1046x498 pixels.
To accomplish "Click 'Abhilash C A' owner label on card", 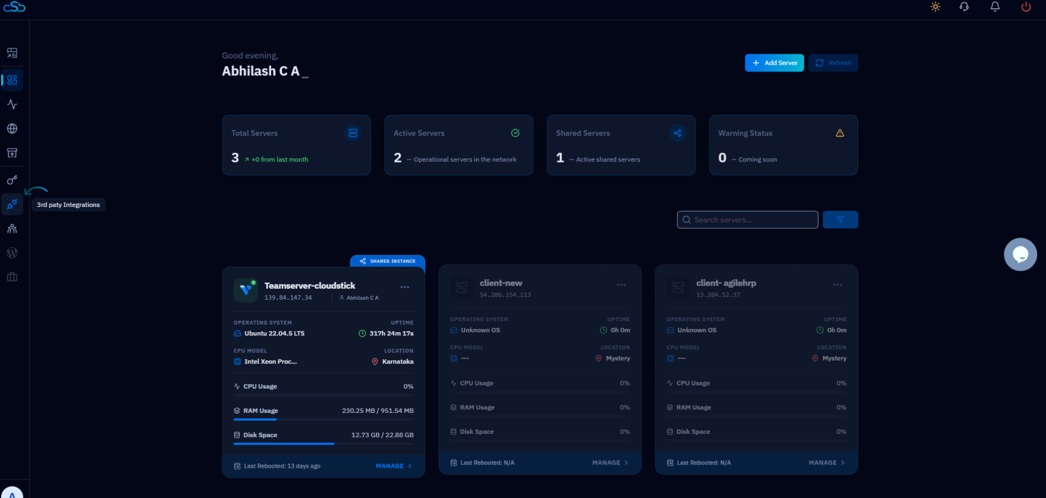I will [362, 298].
